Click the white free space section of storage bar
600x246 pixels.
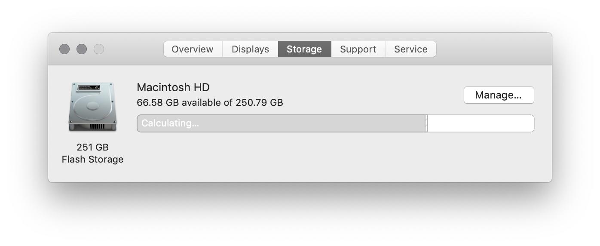[x=481, y=123]
